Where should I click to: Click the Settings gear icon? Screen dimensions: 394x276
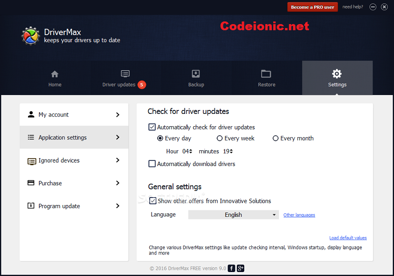click(x=337, y=74)
